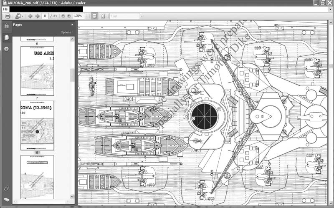Toggle the Pages thumbnails panel icon
Image resolution: width=334 pixels, height=208 pixels.
7,38
